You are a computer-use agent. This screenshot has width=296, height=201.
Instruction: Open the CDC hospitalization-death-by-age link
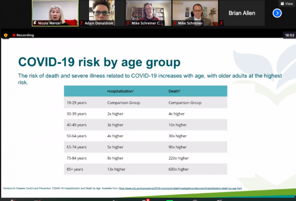(x=180, y=188)
